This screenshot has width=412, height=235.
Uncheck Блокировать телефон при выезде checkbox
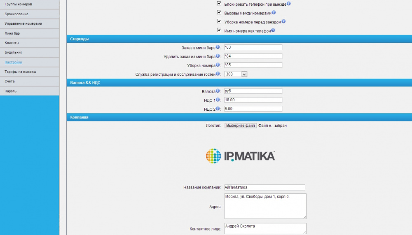[219, 3]
